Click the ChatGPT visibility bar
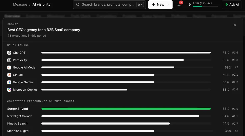The image size is (245, 136). [x=126, y=53]
